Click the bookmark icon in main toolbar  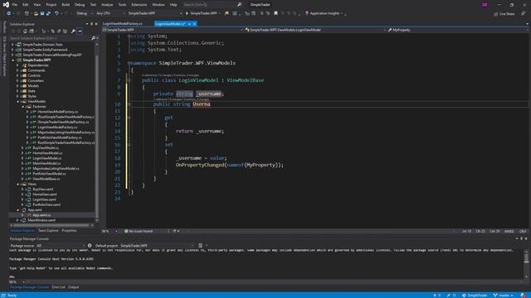point(275,13)
